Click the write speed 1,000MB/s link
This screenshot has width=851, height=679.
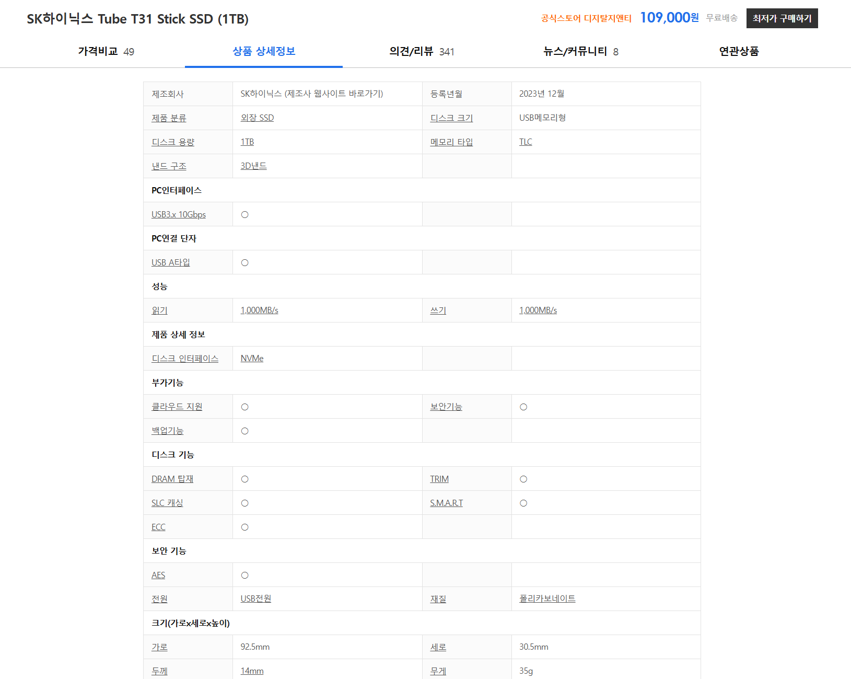click(538, 310)
